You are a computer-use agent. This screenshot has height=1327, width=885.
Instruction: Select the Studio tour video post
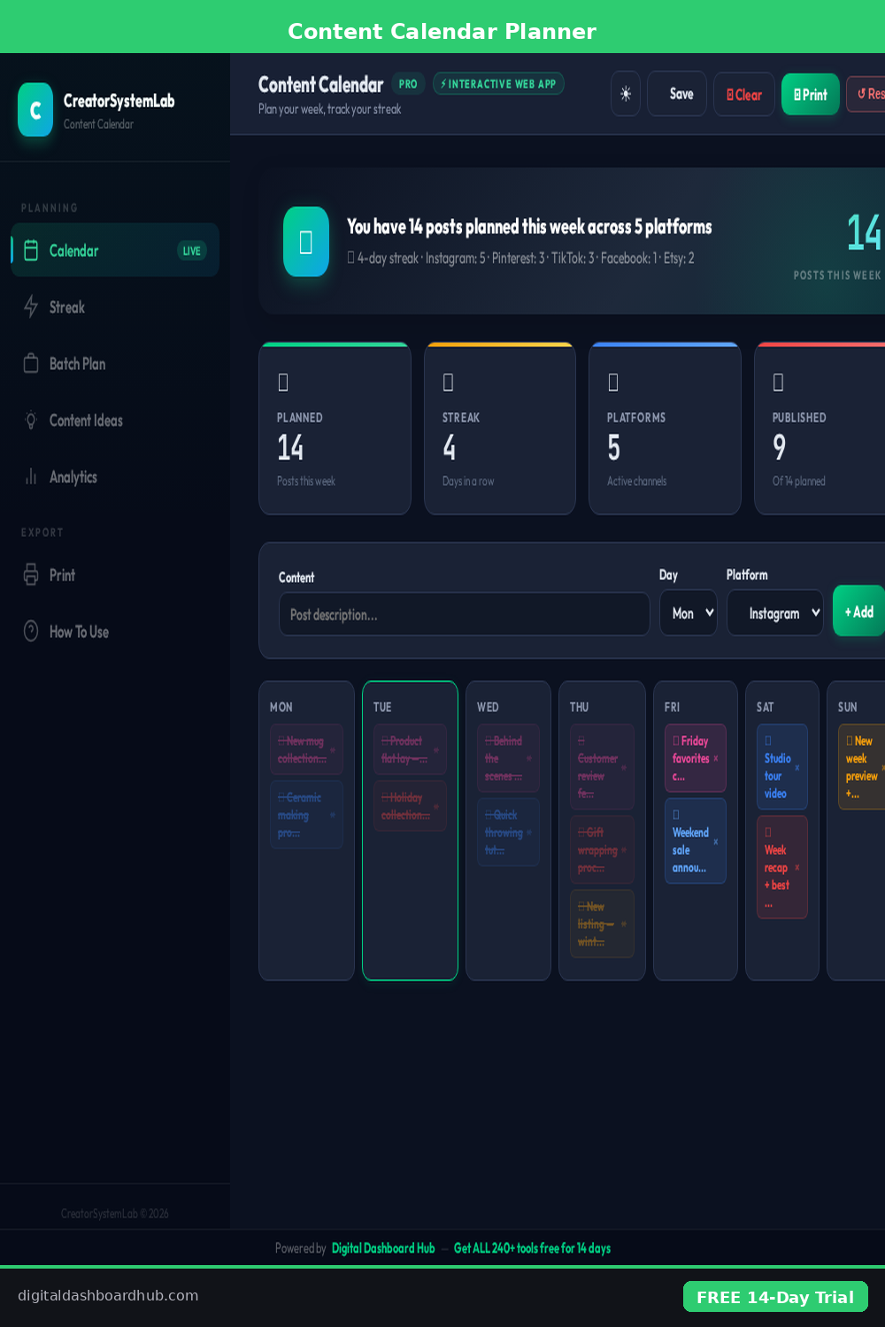tap(777, 767)
